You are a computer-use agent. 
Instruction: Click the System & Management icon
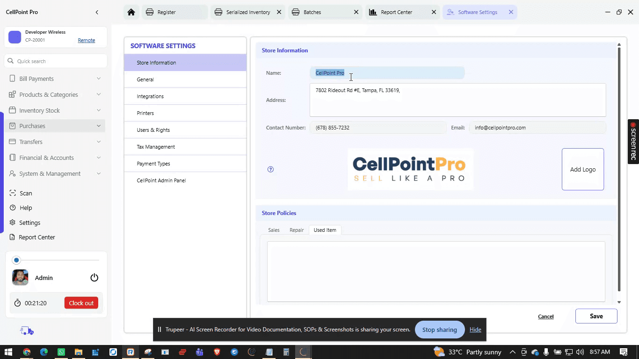click(x=12, y=173)
